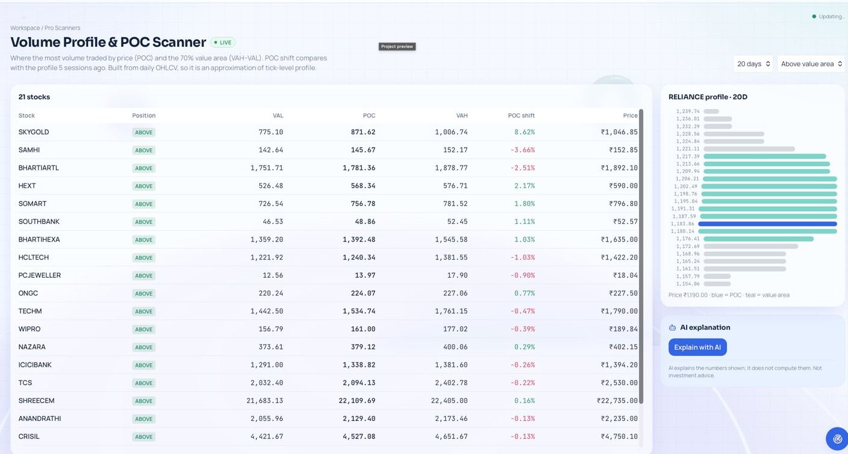Select the BHARTIHEXA stock name
The height and width of the screenshot is (454, 848).
40,240
